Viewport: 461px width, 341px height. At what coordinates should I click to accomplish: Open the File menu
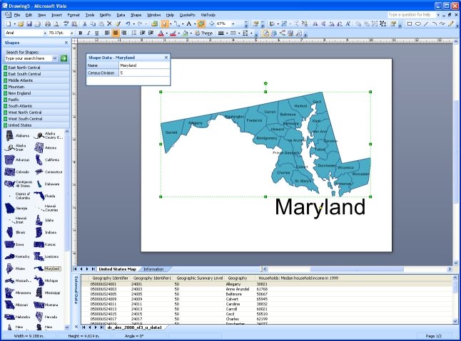tap(17, 15)
